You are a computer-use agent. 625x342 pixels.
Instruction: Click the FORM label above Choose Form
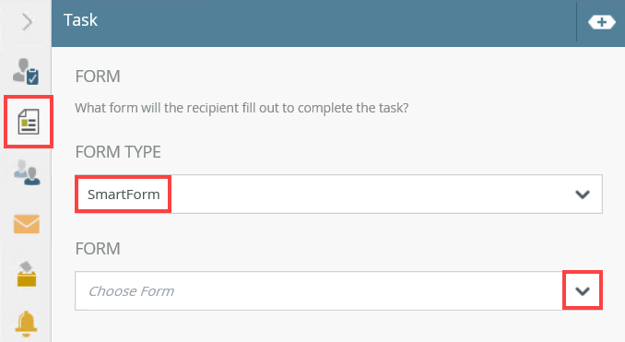[98, 249]
